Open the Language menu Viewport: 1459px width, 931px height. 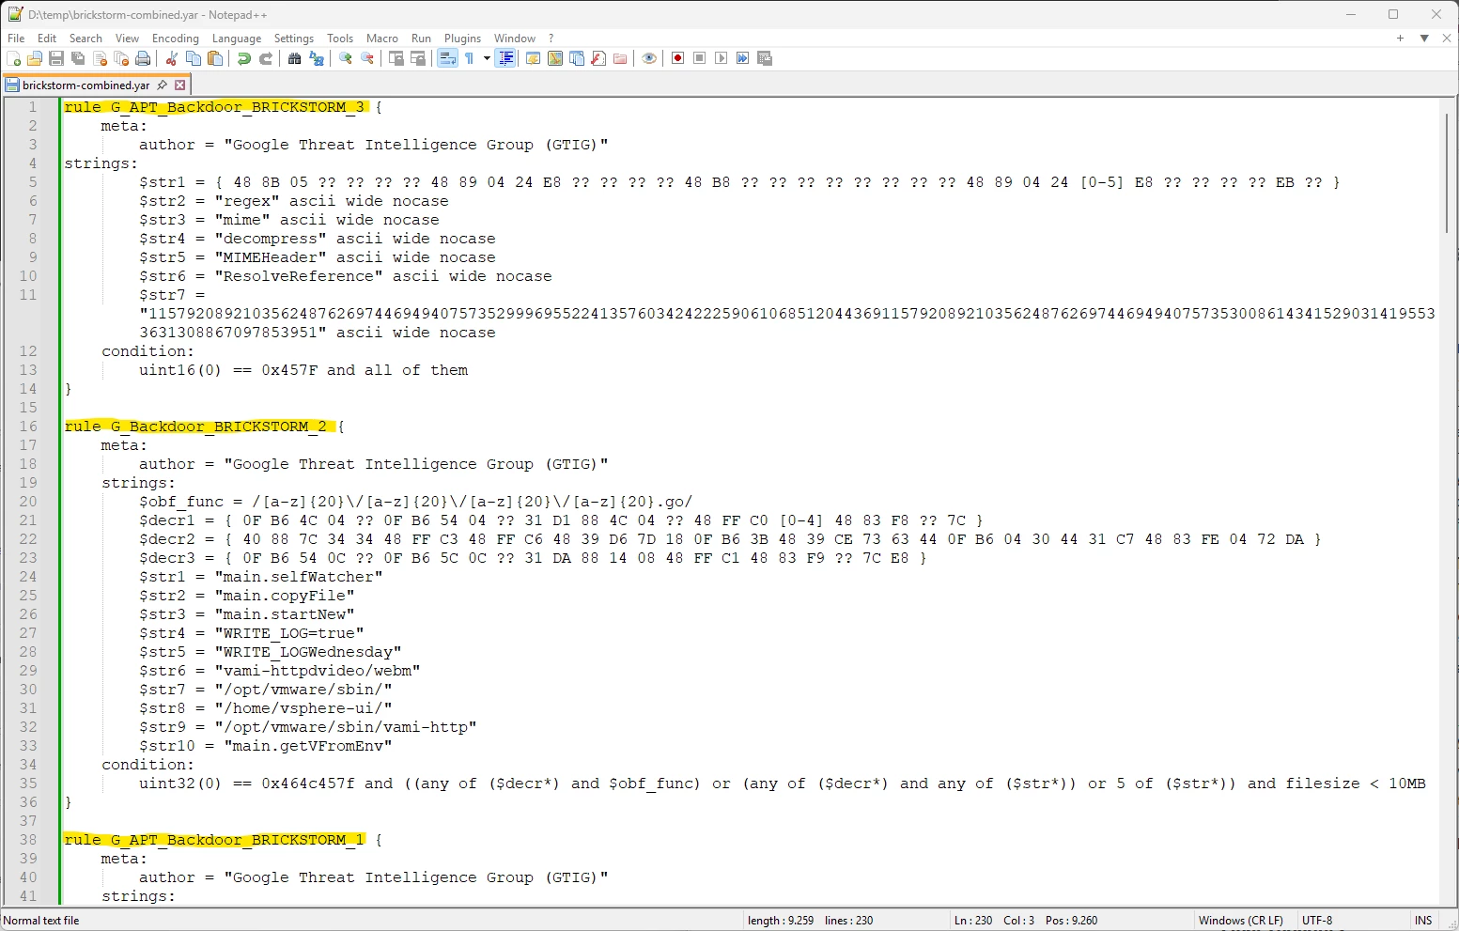(x=237, y=39)
